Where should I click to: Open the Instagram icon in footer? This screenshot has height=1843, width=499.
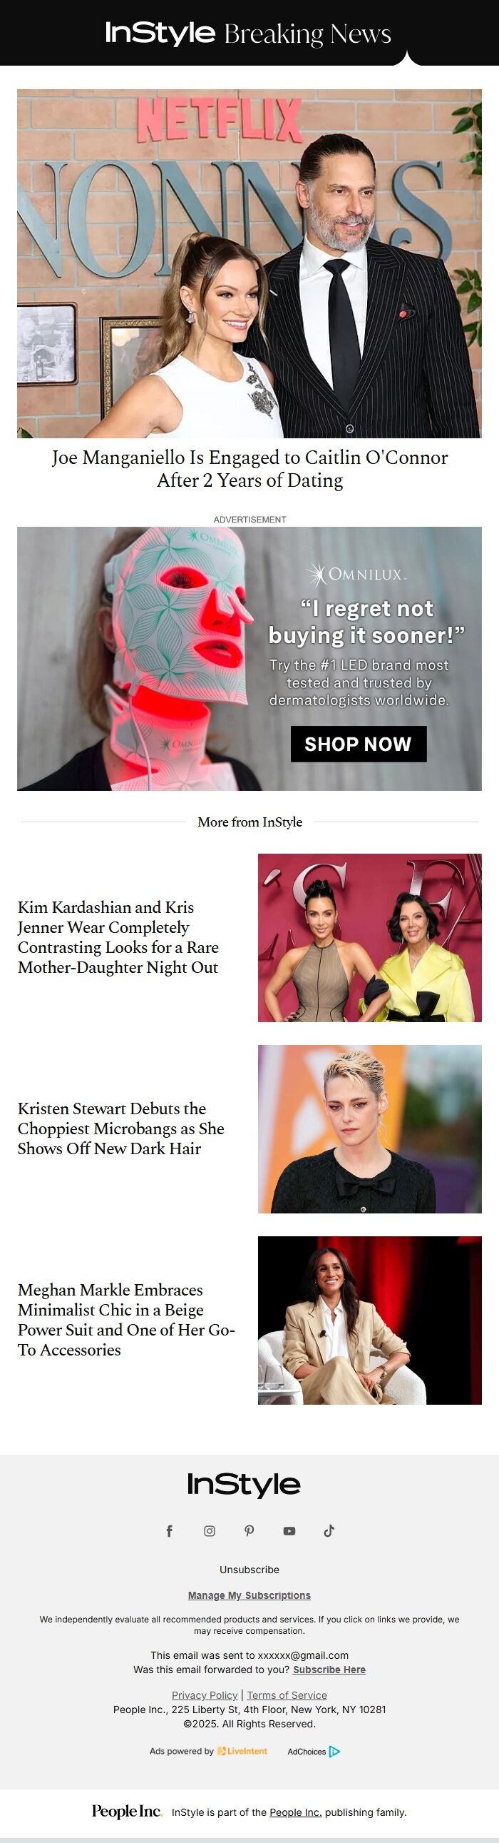click(x=210, y=1530)
